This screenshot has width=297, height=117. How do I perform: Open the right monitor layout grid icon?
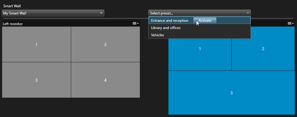(291, 24)
